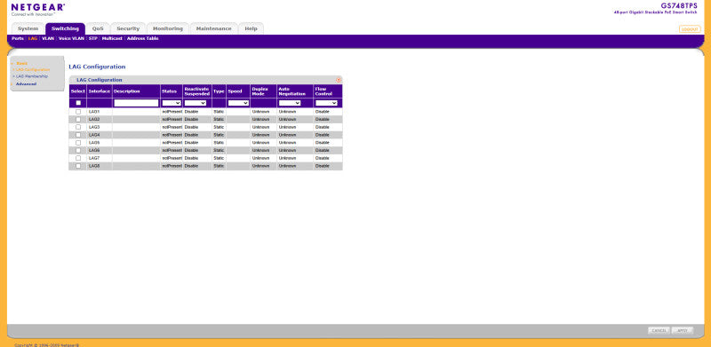The width and height of the screenshot is (711, 347).
Task: Open the System tab
Action: click(28, 28)
